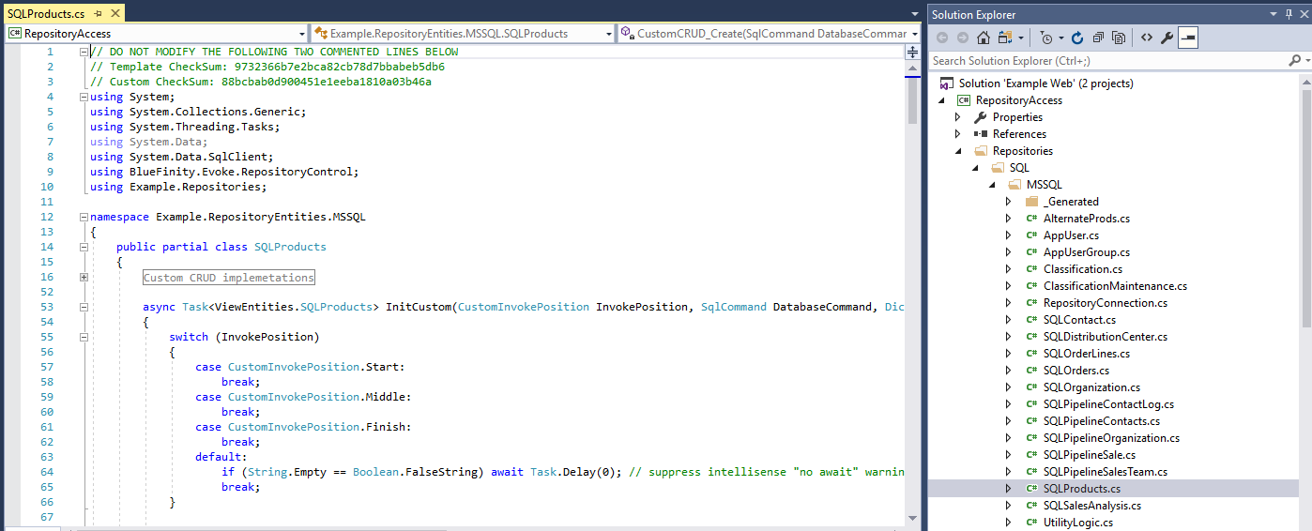Open the editor tab overflow dropdown arrow
This screenshot has height=531, width=1312.
(x=914, y=14)
